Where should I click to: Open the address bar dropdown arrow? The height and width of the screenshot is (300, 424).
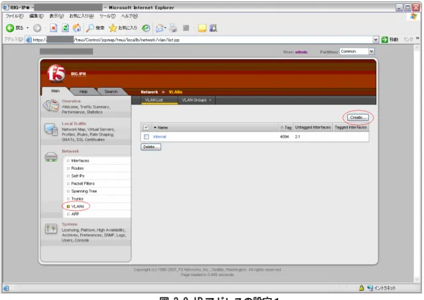tap(376, 40)
